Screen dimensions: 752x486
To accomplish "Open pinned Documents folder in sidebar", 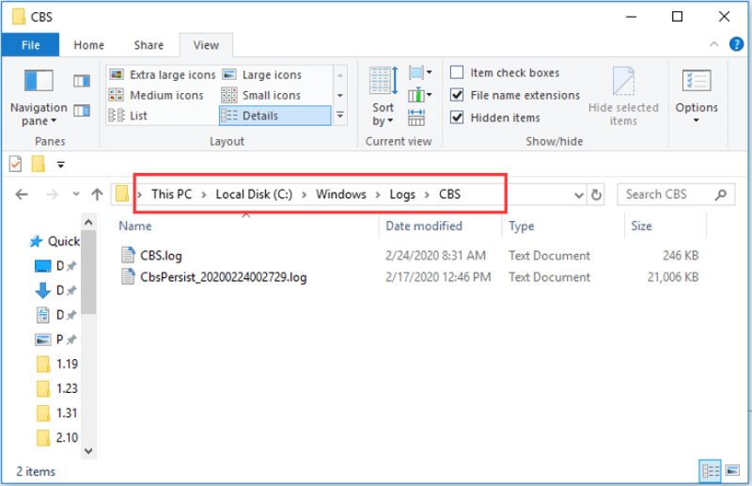I will coord(55,315).
